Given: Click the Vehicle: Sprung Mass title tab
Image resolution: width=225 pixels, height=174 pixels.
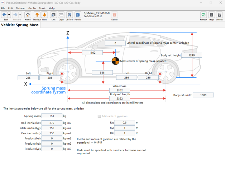Looking at the screenshot, I should pos(20,25).
